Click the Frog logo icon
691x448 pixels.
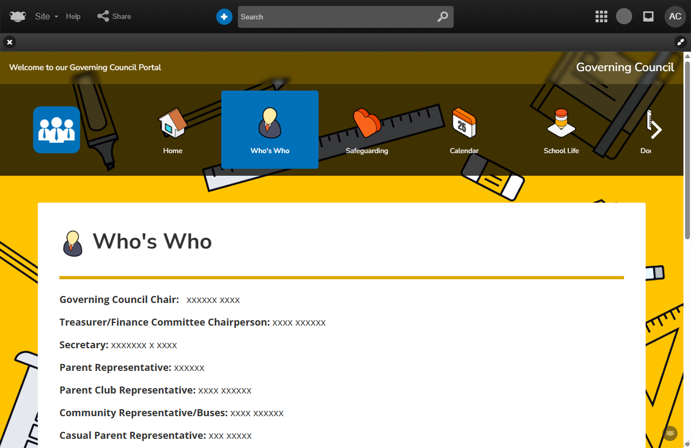17,16
